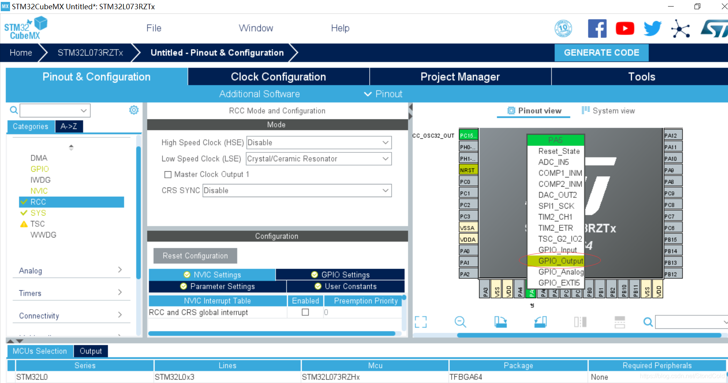Rotate the chip view clockwise icon

coord(500,322)
